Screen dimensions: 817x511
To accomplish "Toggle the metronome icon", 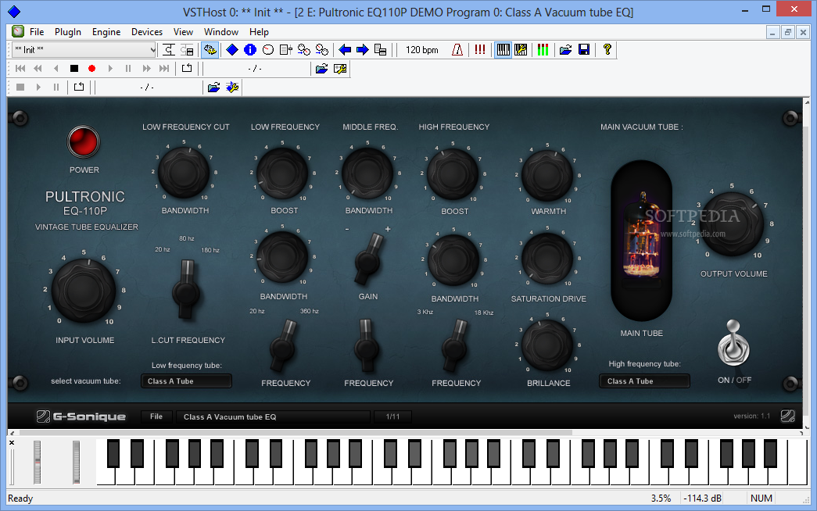I will pos(457,50).
